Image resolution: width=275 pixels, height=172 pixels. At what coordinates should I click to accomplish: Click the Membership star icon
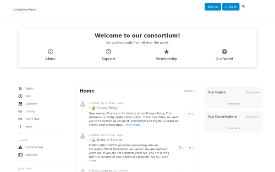pyautogui.click(x=166, y=51)
